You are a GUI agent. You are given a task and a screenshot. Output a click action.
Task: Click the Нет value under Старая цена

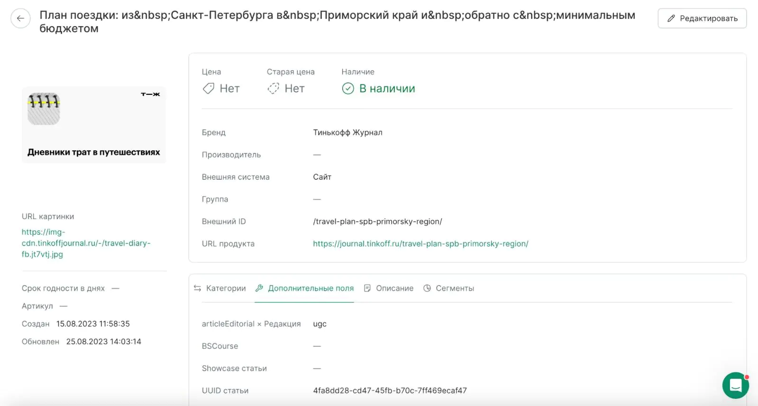point(294,89)
